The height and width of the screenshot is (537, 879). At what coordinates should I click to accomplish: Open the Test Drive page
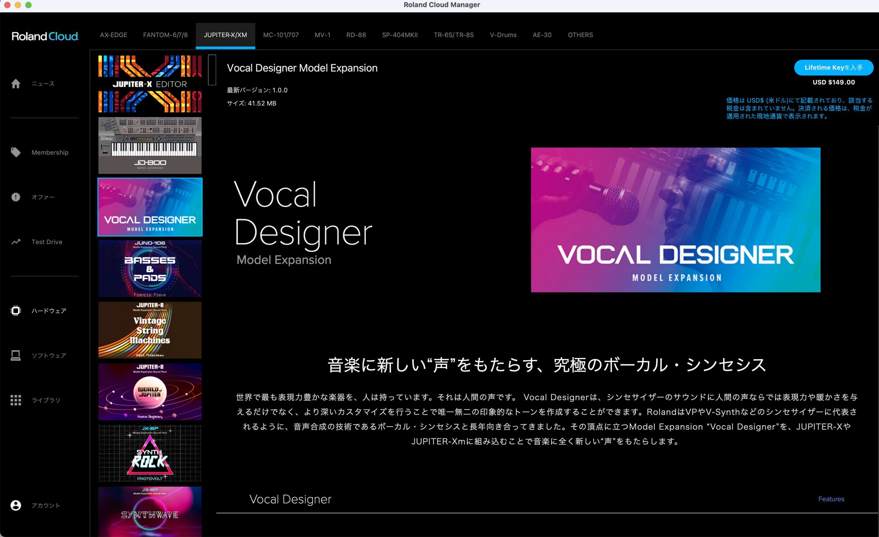[x=47, y=242]
